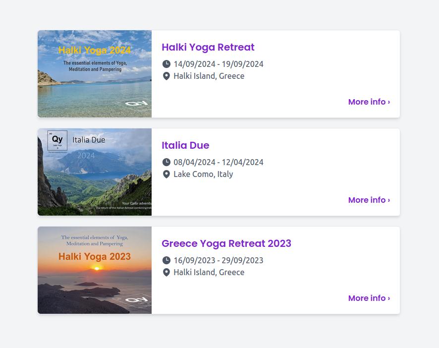The width and height of the screenshot is (439, 348).
Task: Open More info for Greece Yoga Retreat 2023
Action: 369,298
